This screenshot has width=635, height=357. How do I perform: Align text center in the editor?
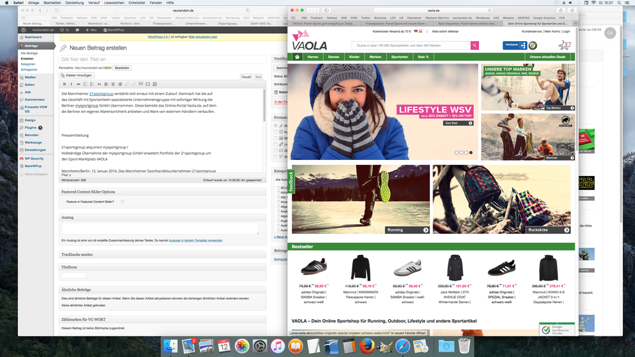click(113, 84)
